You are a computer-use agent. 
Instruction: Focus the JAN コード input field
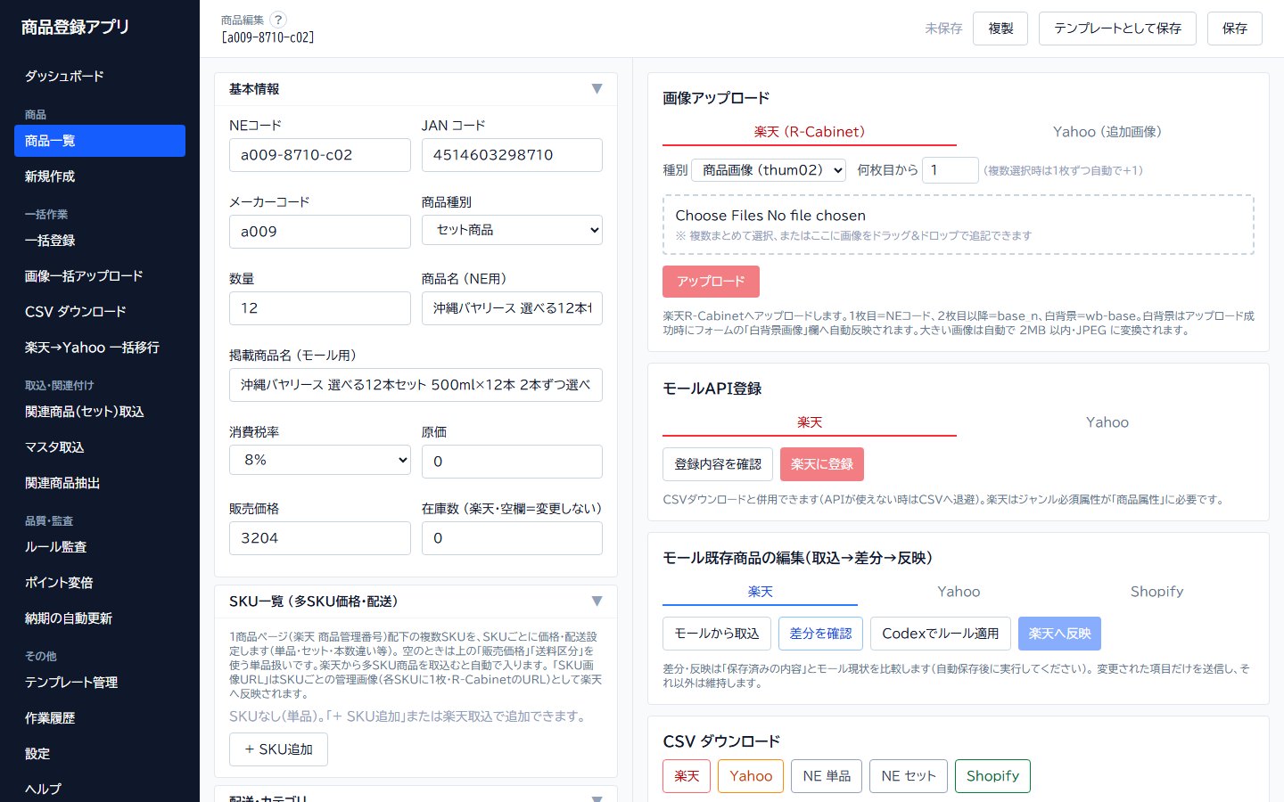(512, 155)
